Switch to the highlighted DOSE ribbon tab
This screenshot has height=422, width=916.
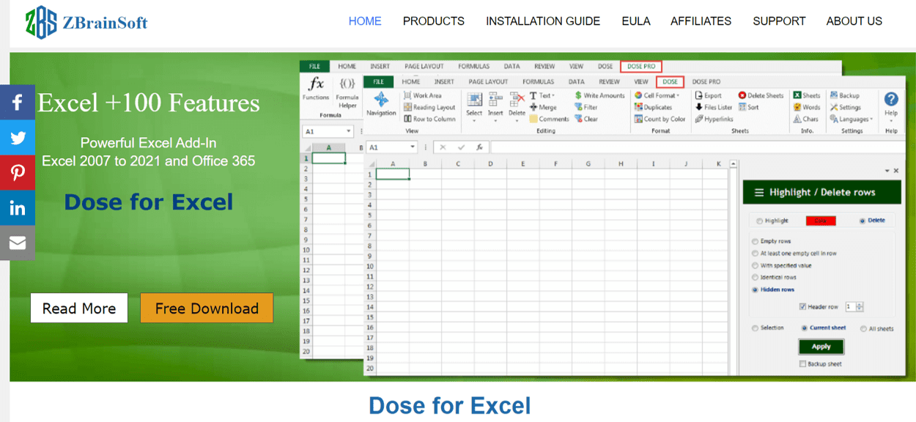670,82
